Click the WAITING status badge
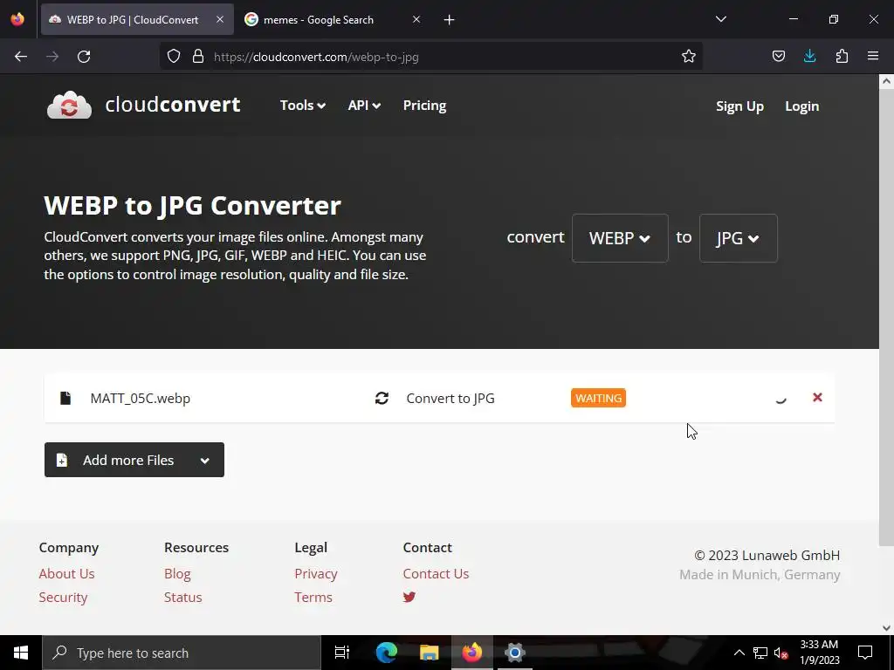894x670 pixels. click(598, 398)
